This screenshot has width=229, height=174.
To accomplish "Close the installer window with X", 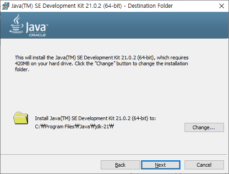I will click(222, 6).
